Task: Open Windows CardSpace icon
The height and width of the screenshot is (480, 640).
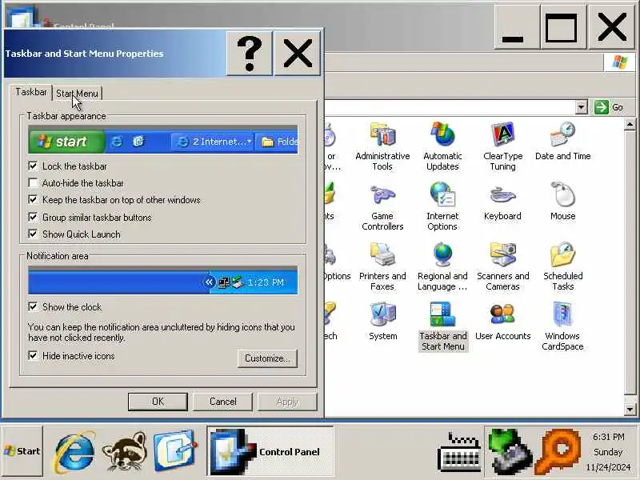Action: click(x=562, y=326)
